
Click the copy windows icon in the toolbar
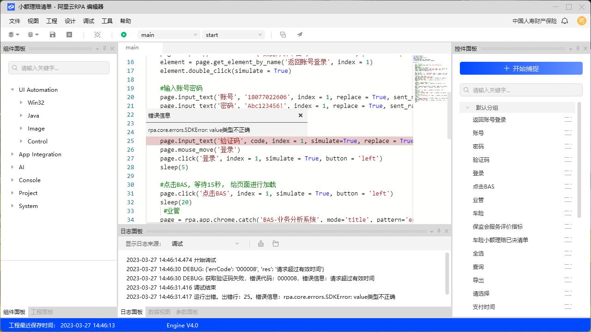[x=283, y=35]
